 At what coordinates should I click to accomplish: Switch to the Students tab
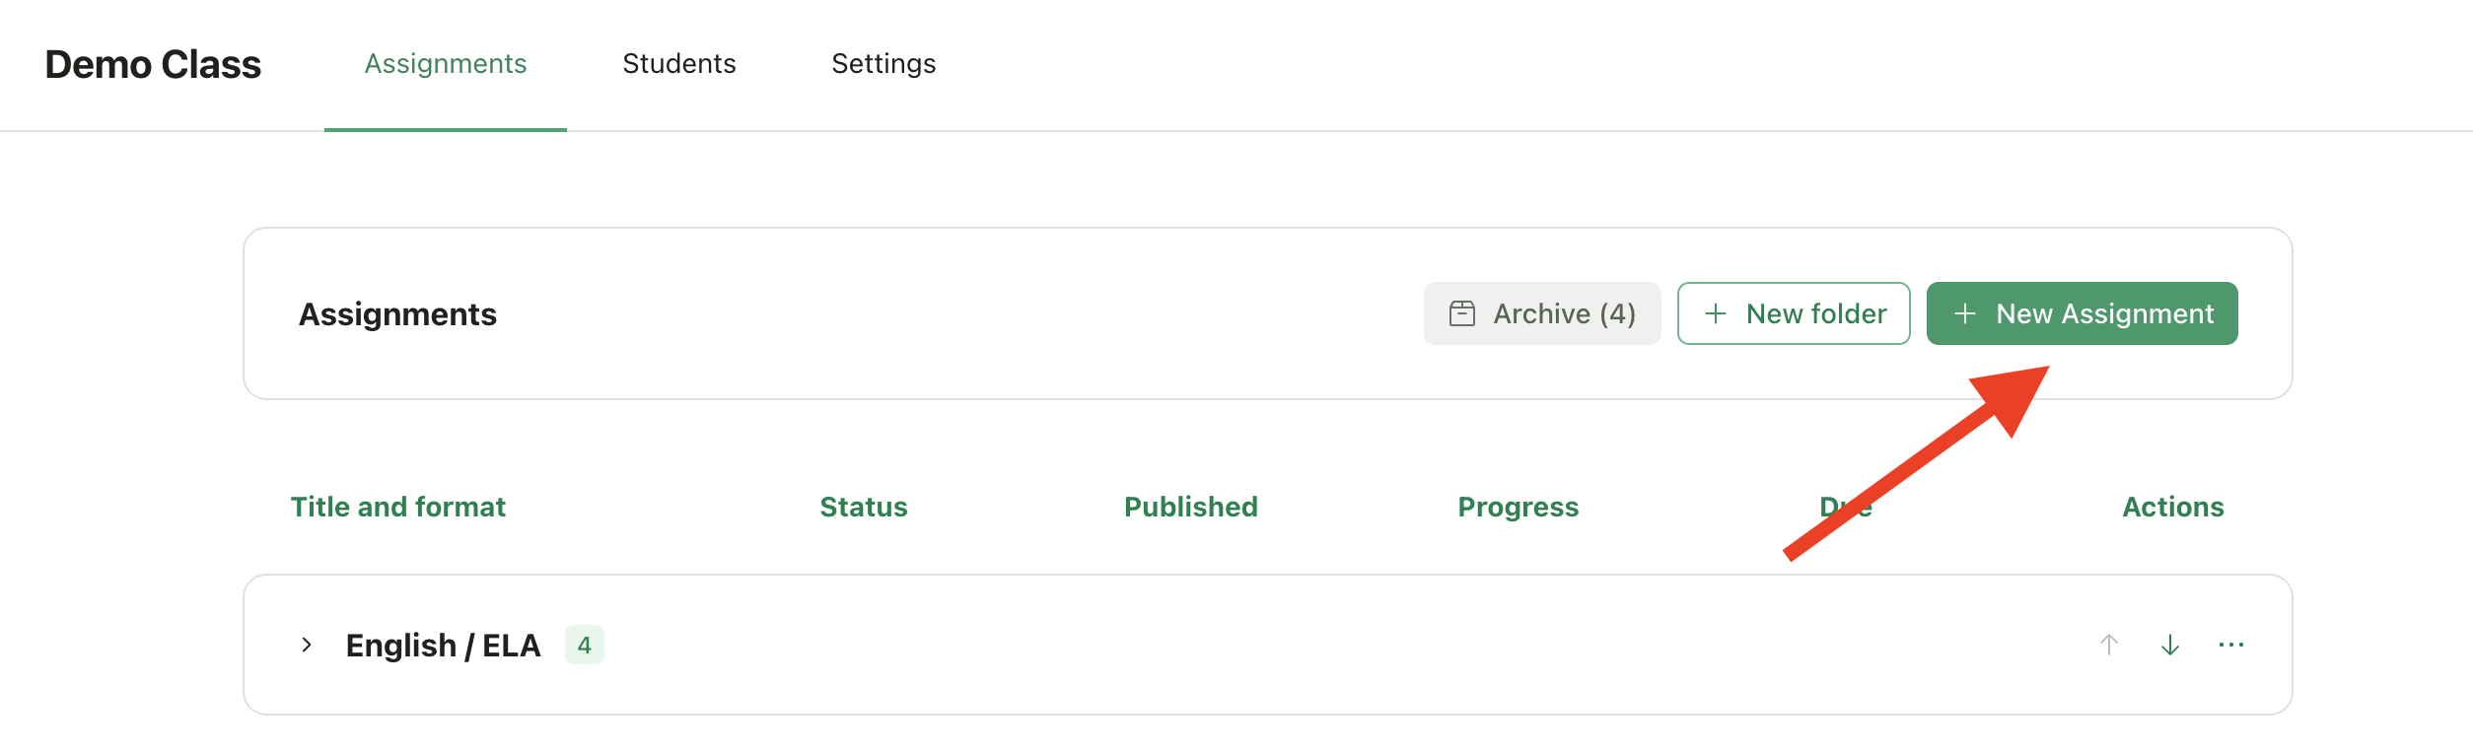click(x=678, y=63)
